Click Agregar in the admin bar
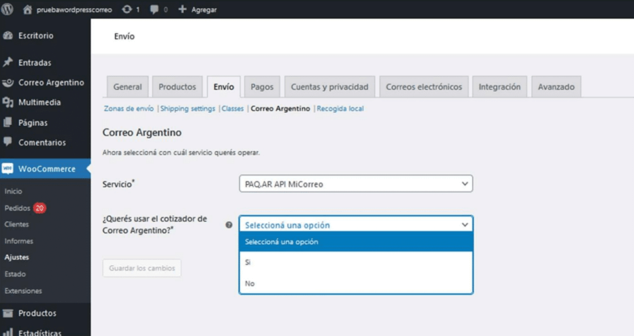The width and height of the screenshot is (634, 336). click(204, 9)
